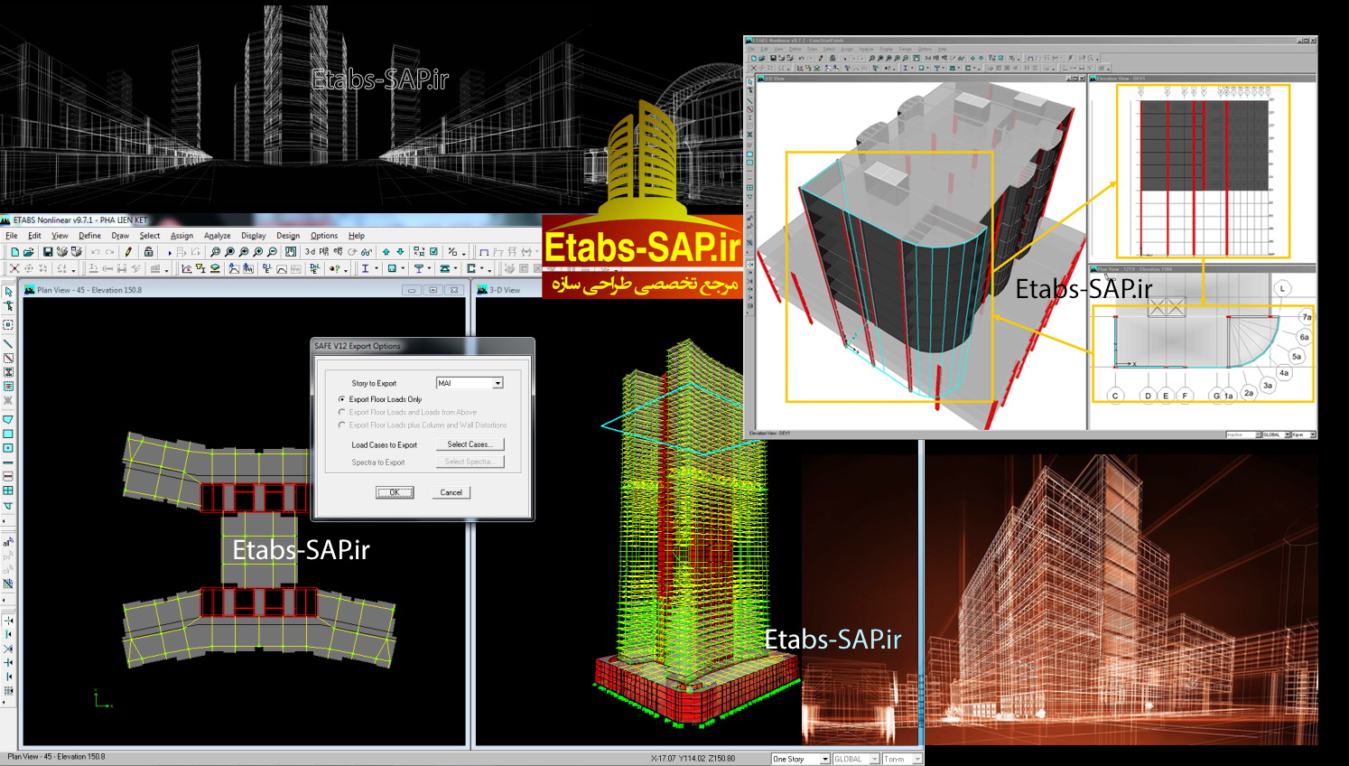
Task: Select Export Floor Loads and Loads from Above
Action: click(341, 412)
